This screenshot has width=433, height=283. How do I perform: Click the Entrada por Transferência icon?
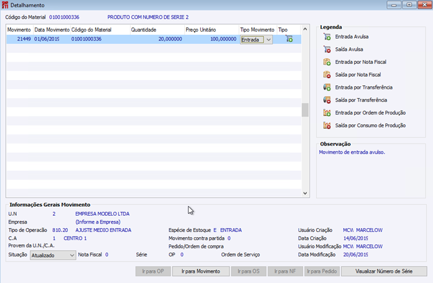[x=327, y=87]
